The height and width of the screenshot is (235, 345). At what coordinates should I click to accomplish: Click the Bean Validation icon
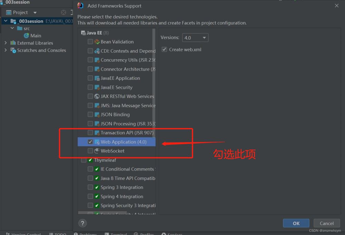pyautogui.click(x=97, y=42)
